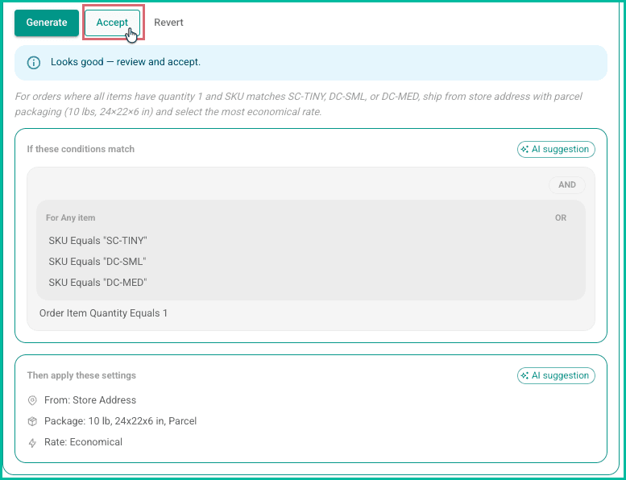626x480 pixels.
Task: Click the italic rule description paragraph
Action: (x=299, y=104)
